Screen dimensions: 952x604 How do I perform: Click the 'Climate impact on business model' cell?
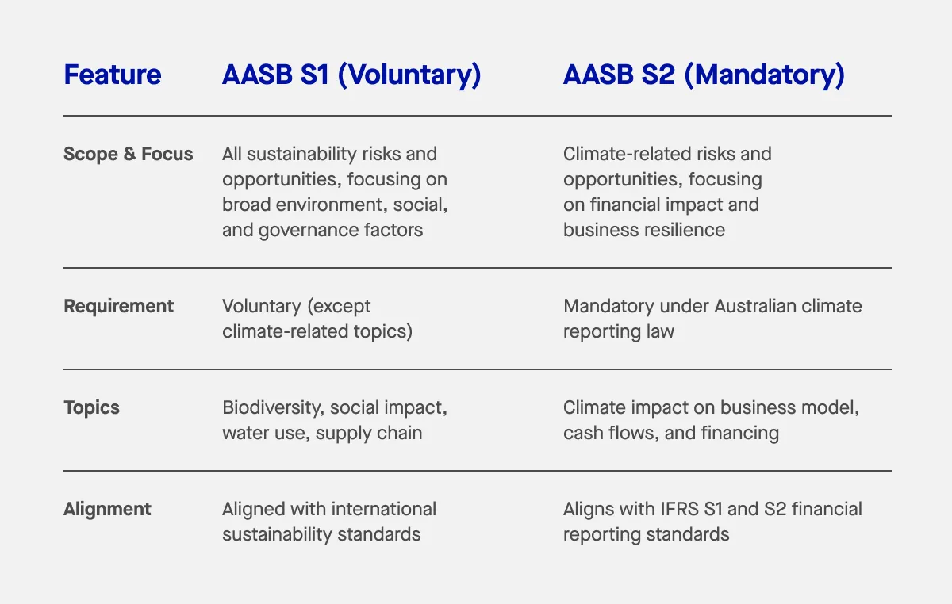click(x=712, y=420)
